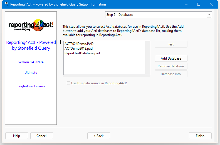
Task: Click the Version 8.4.9099A text
Action: click(31, 62)
